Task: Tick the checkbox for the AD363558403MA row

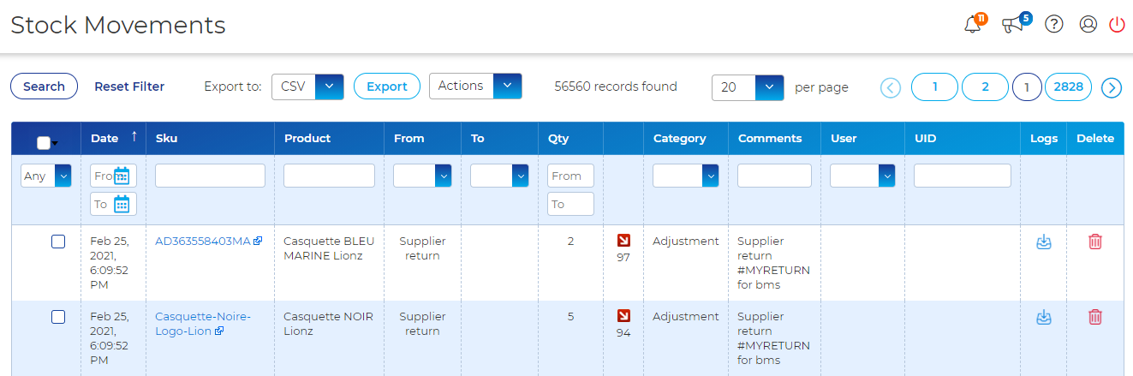Action: click(58, 242)
